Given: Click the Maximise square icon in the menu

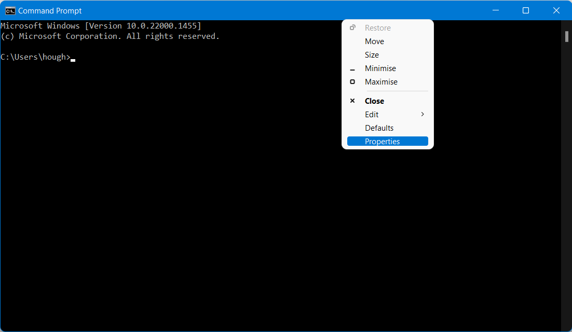Looking at the screenshot, I should pyautogui.click(x=352, y=81).
